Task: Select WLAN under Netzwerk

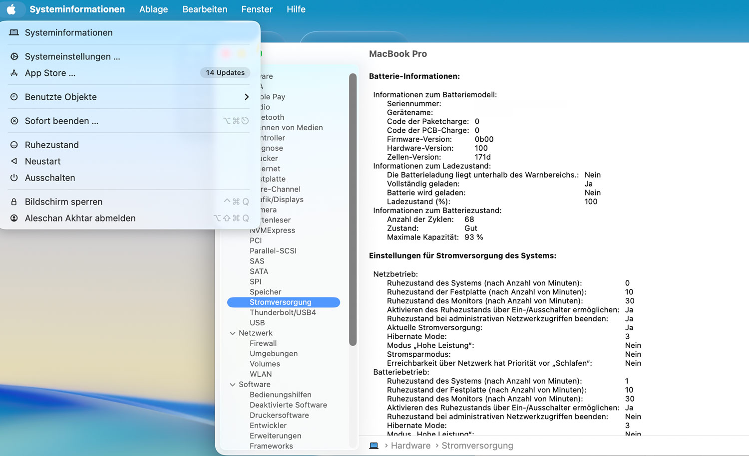Action: point(261,374)
